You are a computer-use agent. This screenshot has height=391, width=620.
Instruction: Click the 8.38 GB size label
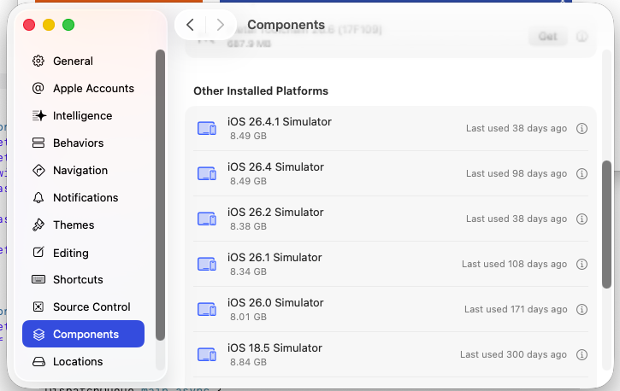(x=248, y=226)
